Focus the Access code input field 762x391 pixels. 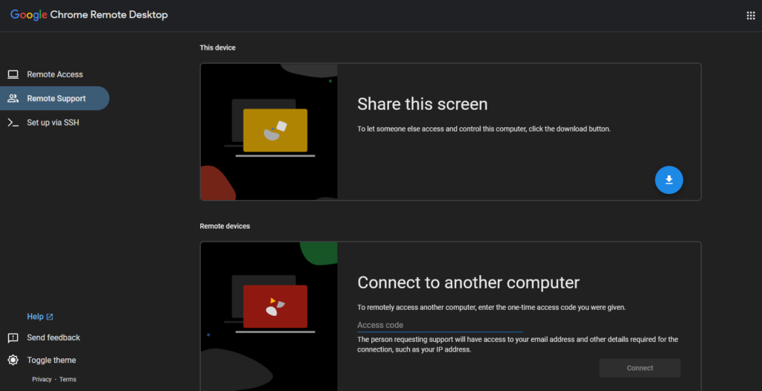[439, 325]
